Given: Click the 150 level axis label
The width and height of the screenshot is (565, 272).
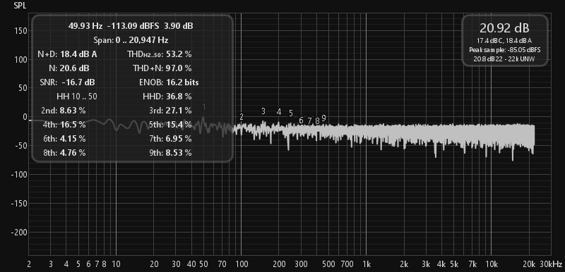Looking at the screenshot, I should tap(20, 31).
